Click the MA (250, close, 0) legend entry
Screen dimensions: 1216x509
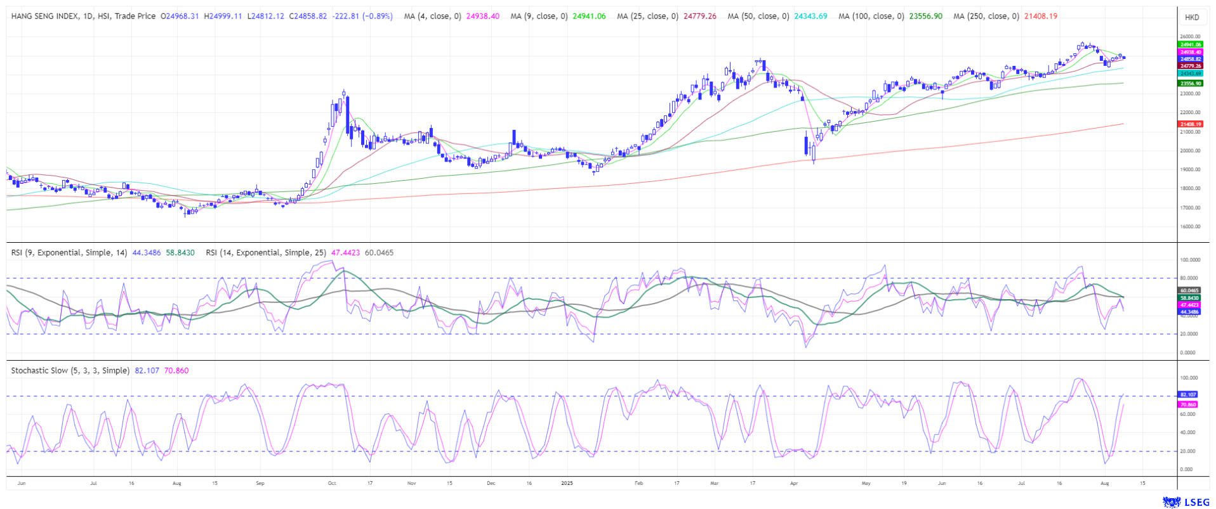tap(986, 16)
